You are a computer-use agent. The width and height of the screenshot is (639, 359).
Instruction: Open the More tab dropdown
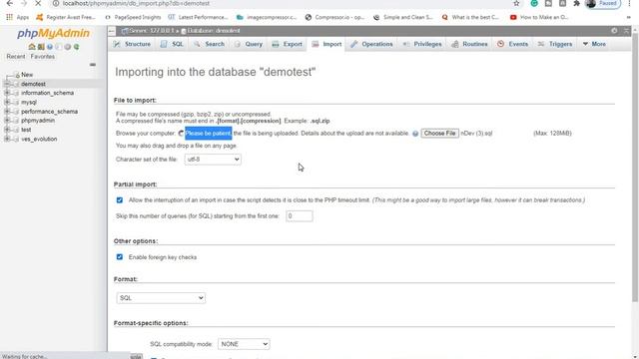pyautogui.click(x=594, y=44)
